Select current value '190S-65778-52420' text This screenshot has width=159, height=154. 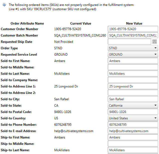point(68,29)
